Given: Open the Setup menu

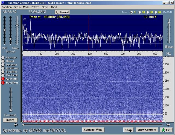Looking at the screenshot, I should tap(17, 7).
